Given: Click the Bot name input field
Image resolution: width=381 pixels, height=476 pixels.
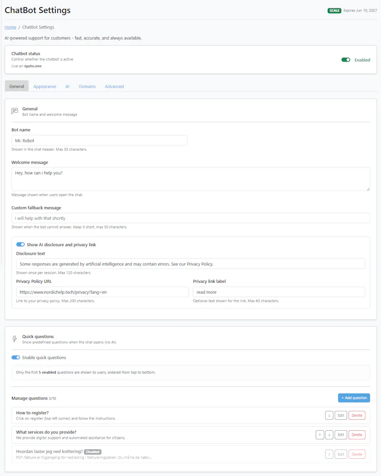Looking at the screenshot, I should click(100, 141).
